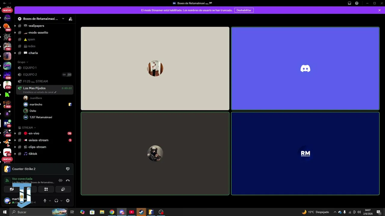Open the server with 420 badge
Screen dimensions: 385x216
coord(7,133)
